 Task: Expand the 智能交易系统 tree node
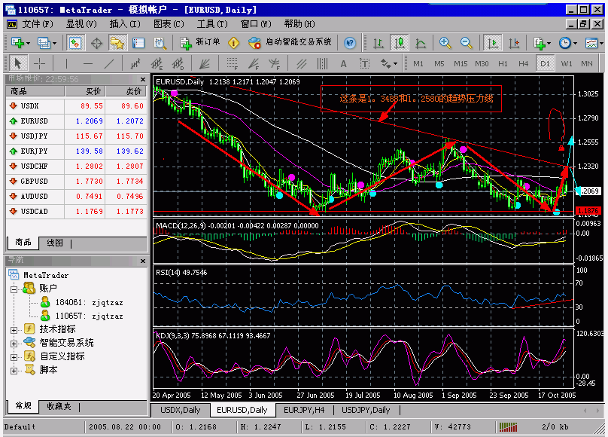point(14,344)
